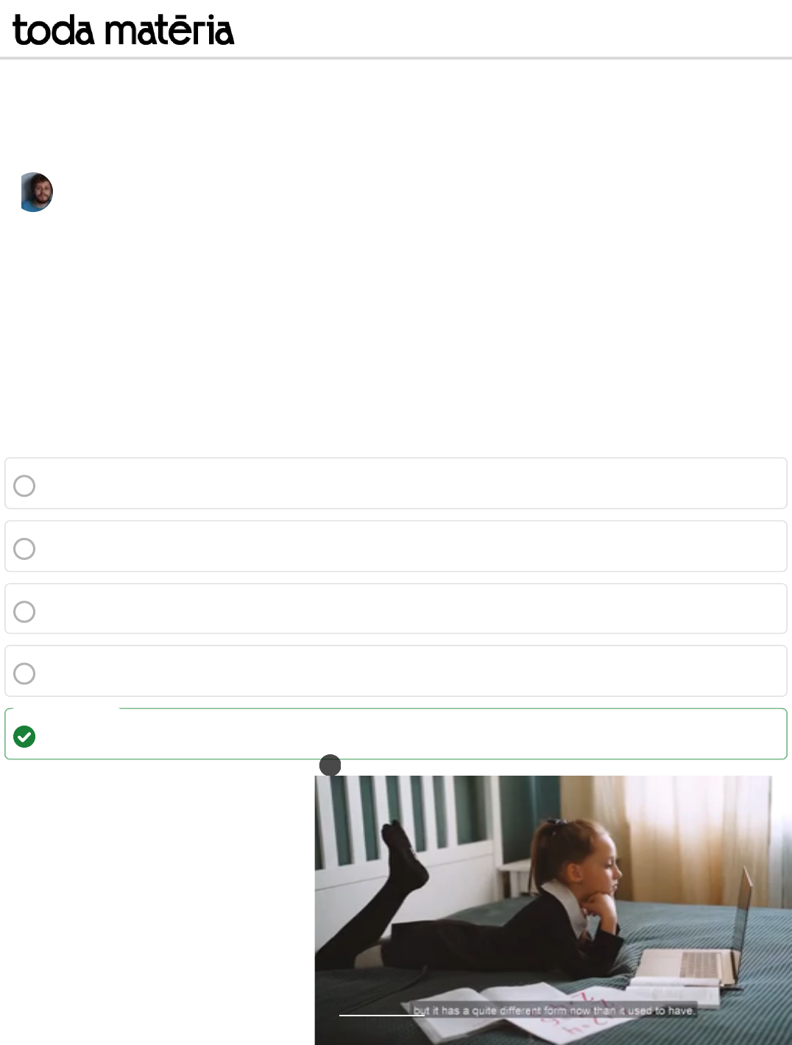Pick the fourth answer radio circle

click(24, 673)
